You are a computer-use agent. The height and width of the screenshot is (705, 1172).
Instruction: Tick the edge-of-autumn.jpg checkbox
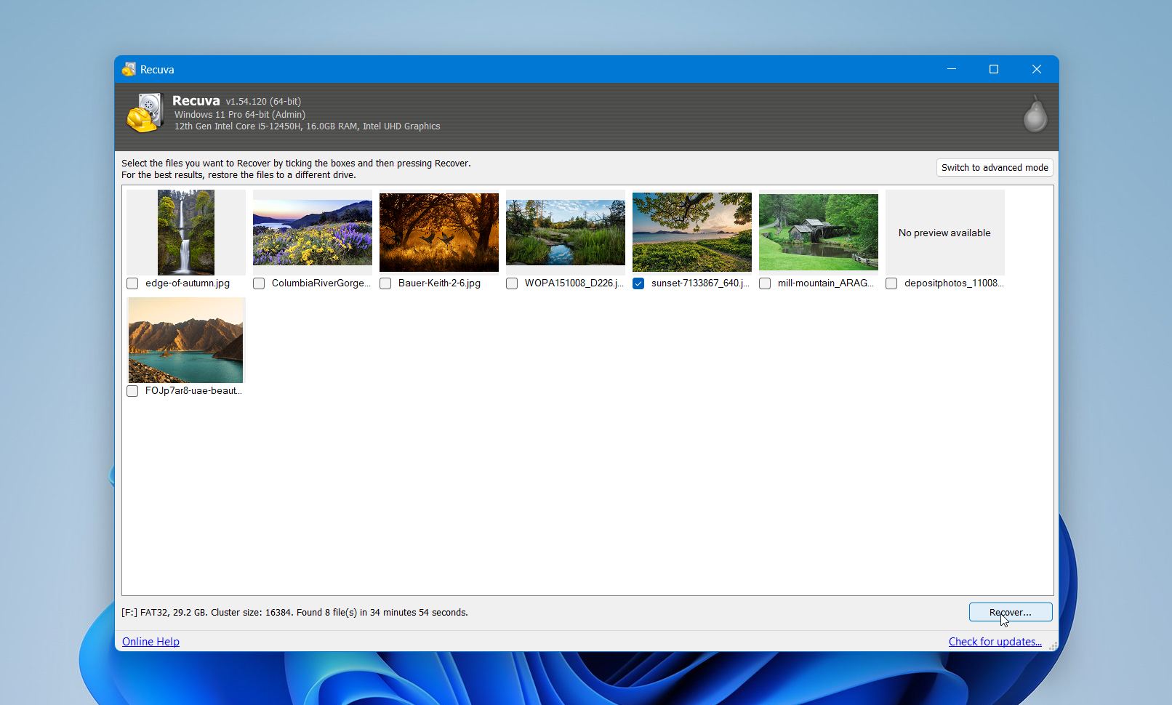pos(132,283)
